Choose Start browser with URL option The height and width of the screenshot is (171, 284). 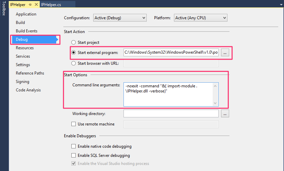(73, 63)
